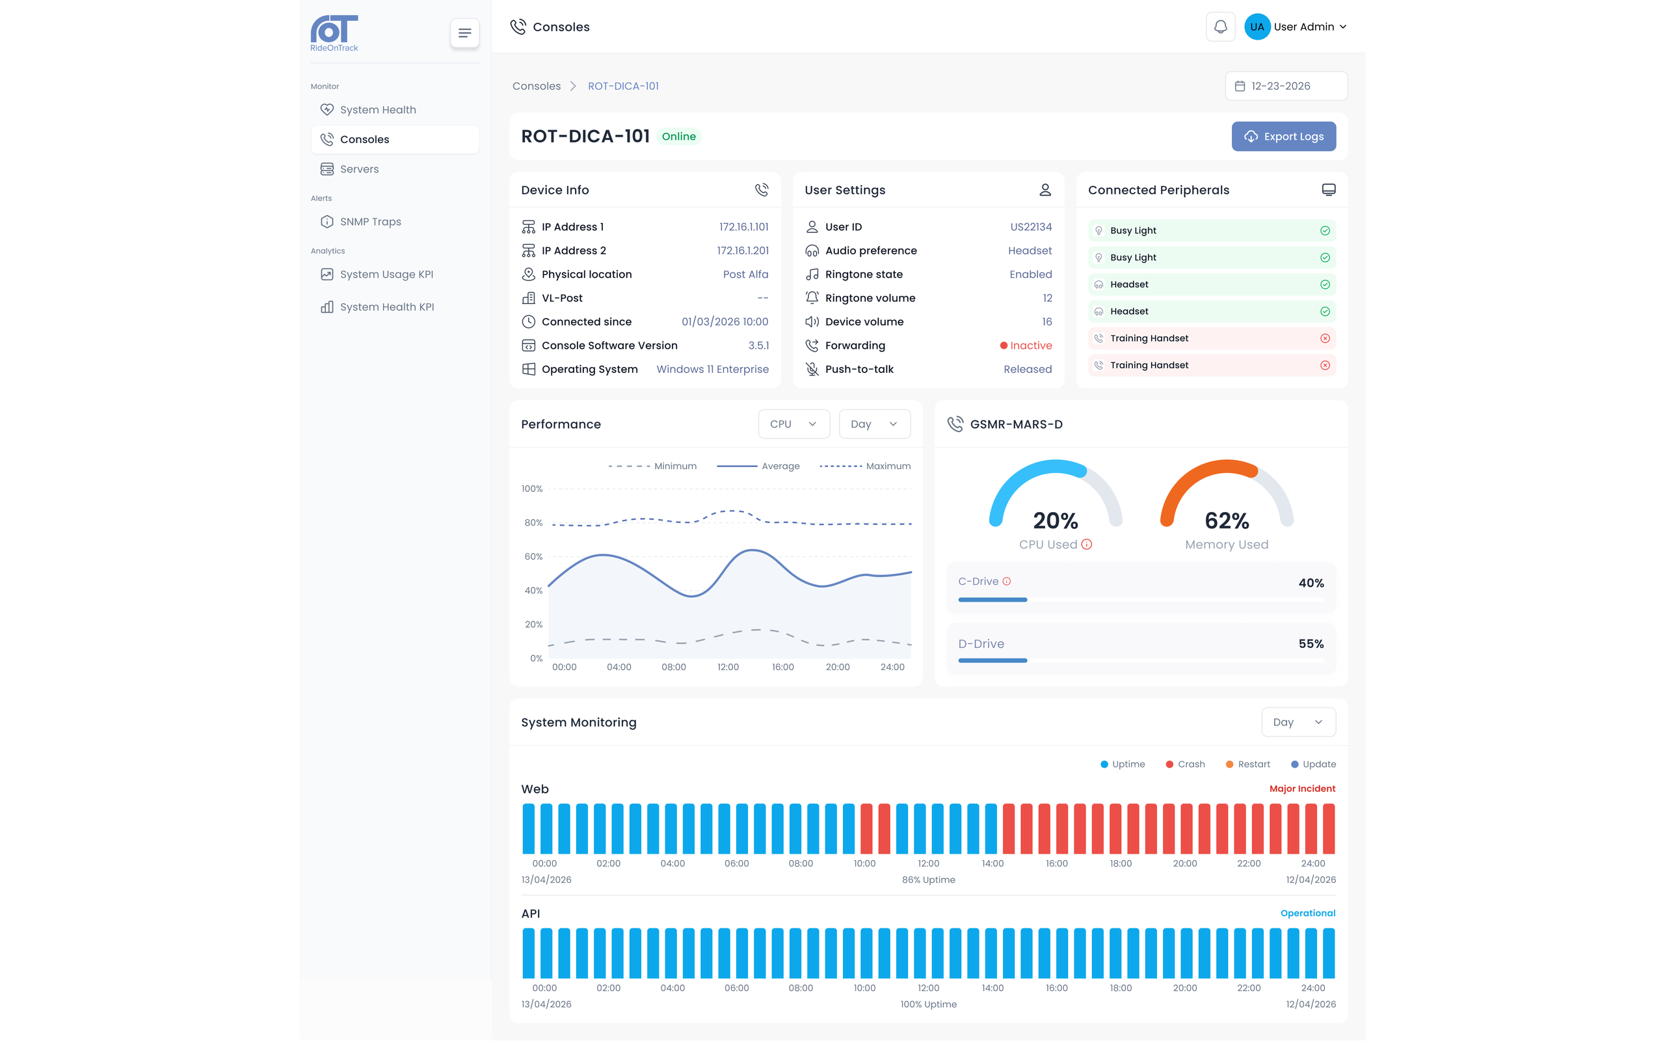This screenshot has width=1665, height=1041.
Task: Open the System Monitoring Day dropdown
Action: 1298,722
